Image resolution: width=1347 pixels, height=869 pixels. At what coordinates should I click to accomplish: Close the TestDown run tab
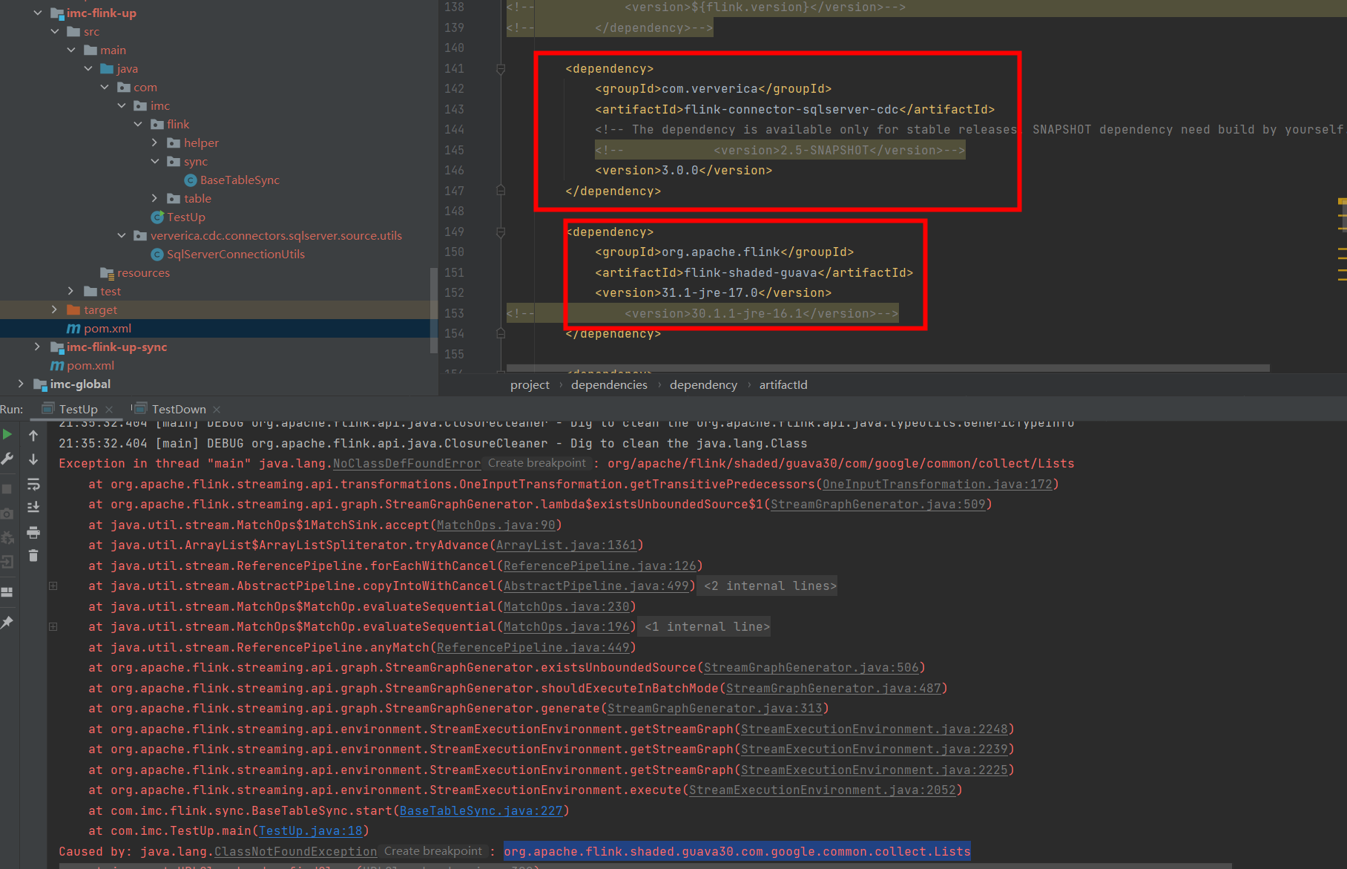[217, 410]
